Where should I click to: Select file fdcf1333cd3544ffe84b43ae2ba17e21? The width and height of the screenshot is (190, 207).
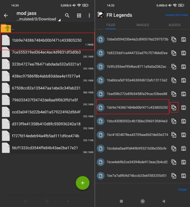pos(47,148)
